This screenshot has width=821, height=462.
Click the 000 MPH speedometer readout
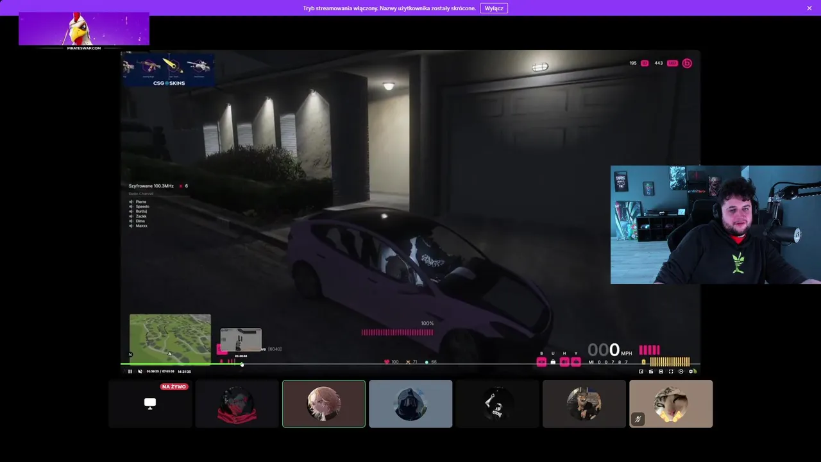610,350
